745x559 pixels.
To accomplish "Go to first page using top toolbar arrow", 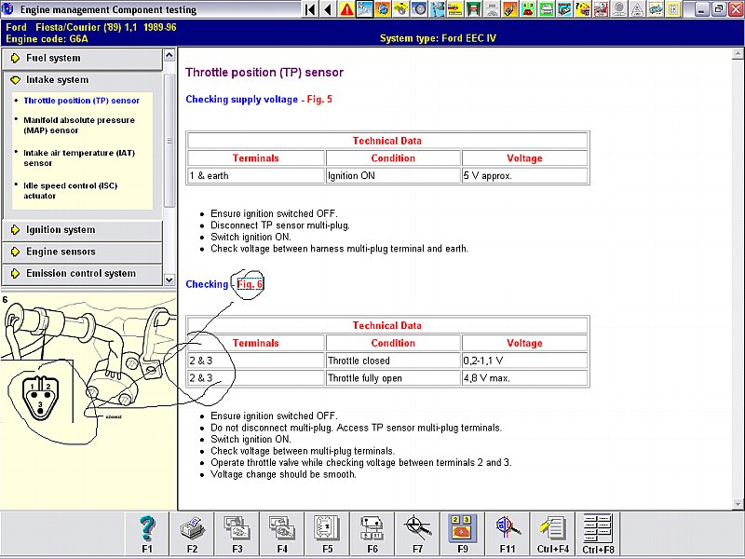I will [x=310, y=9].
